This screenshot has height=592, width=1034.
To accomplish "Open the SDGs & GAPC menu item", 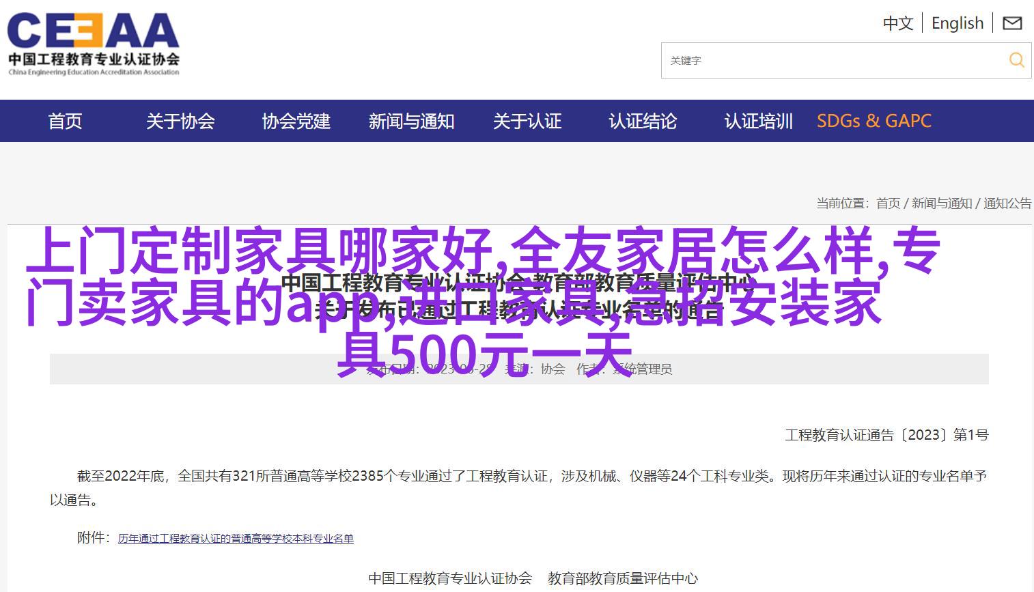I will click(x=874, y=122).
